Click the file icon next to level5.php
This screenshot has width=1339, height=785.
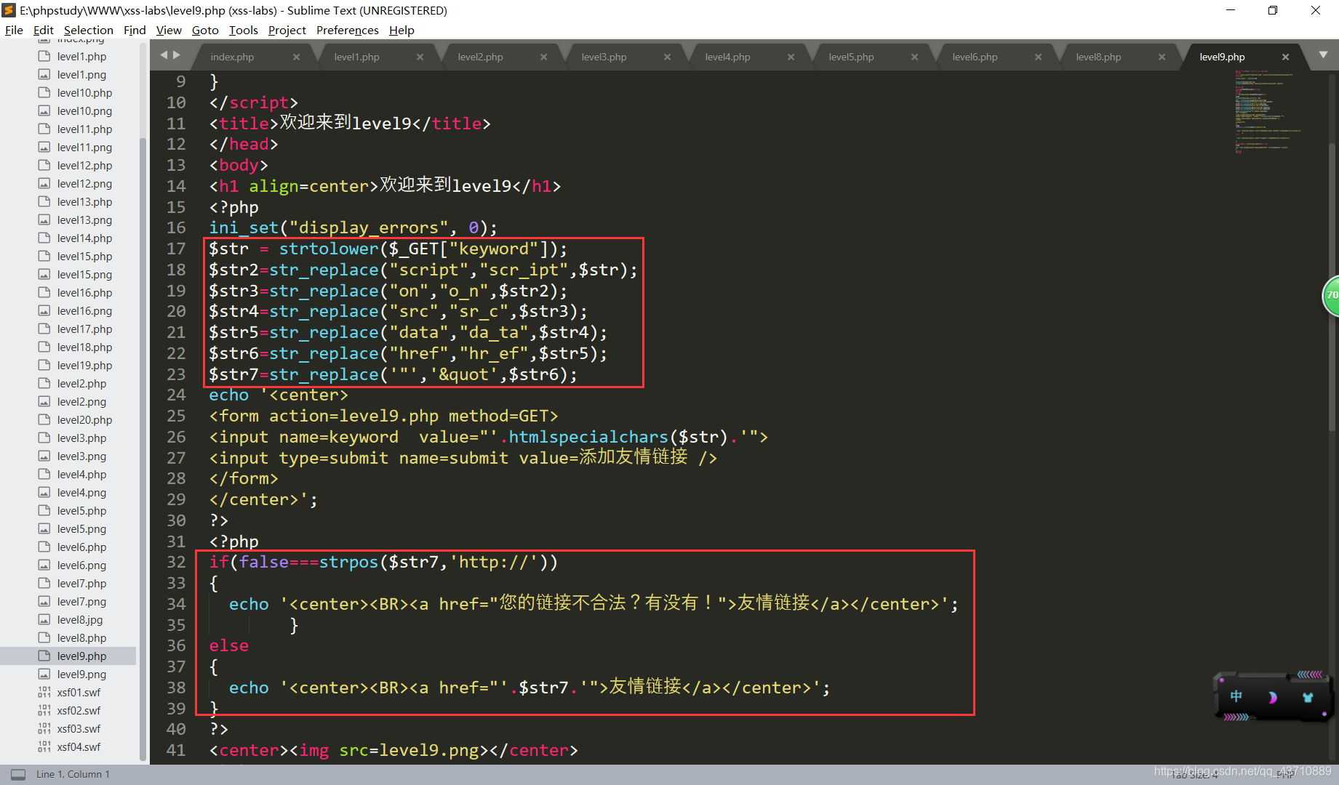pyautogui.click(x=44, y=510)
